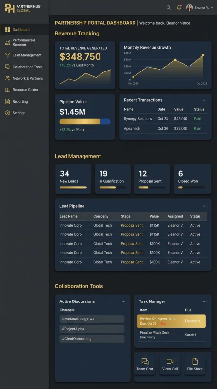Click the Lead Name column header
This screenshot has width=217, height=389.
[x=68, y=216]
